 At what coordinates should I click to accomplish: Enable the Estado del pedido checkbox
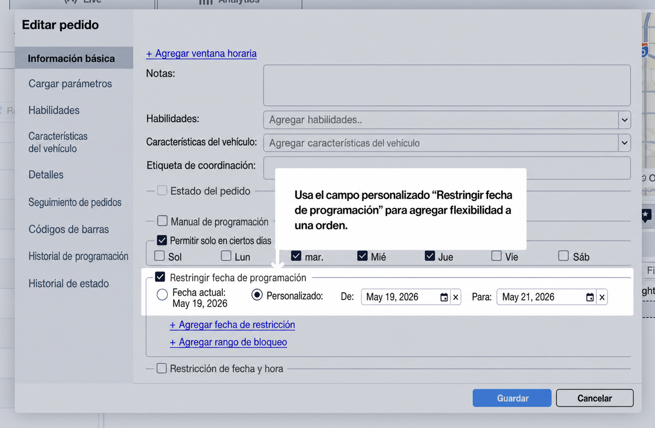coord(162,190)
